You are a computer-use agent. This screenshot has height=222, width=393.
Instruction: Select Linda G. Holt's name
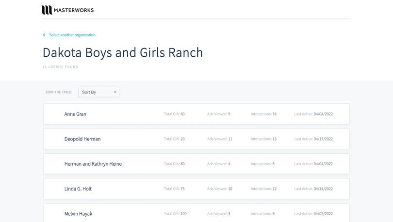(x=78, y=189)
